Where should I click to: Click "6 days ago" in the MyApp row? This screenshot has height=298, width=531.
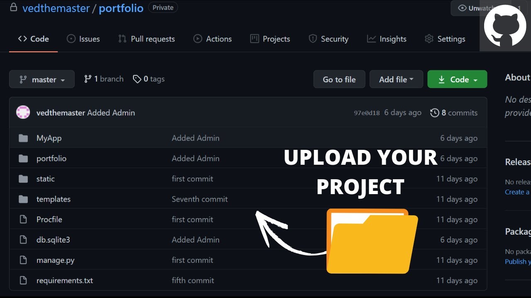coord(459,138)
